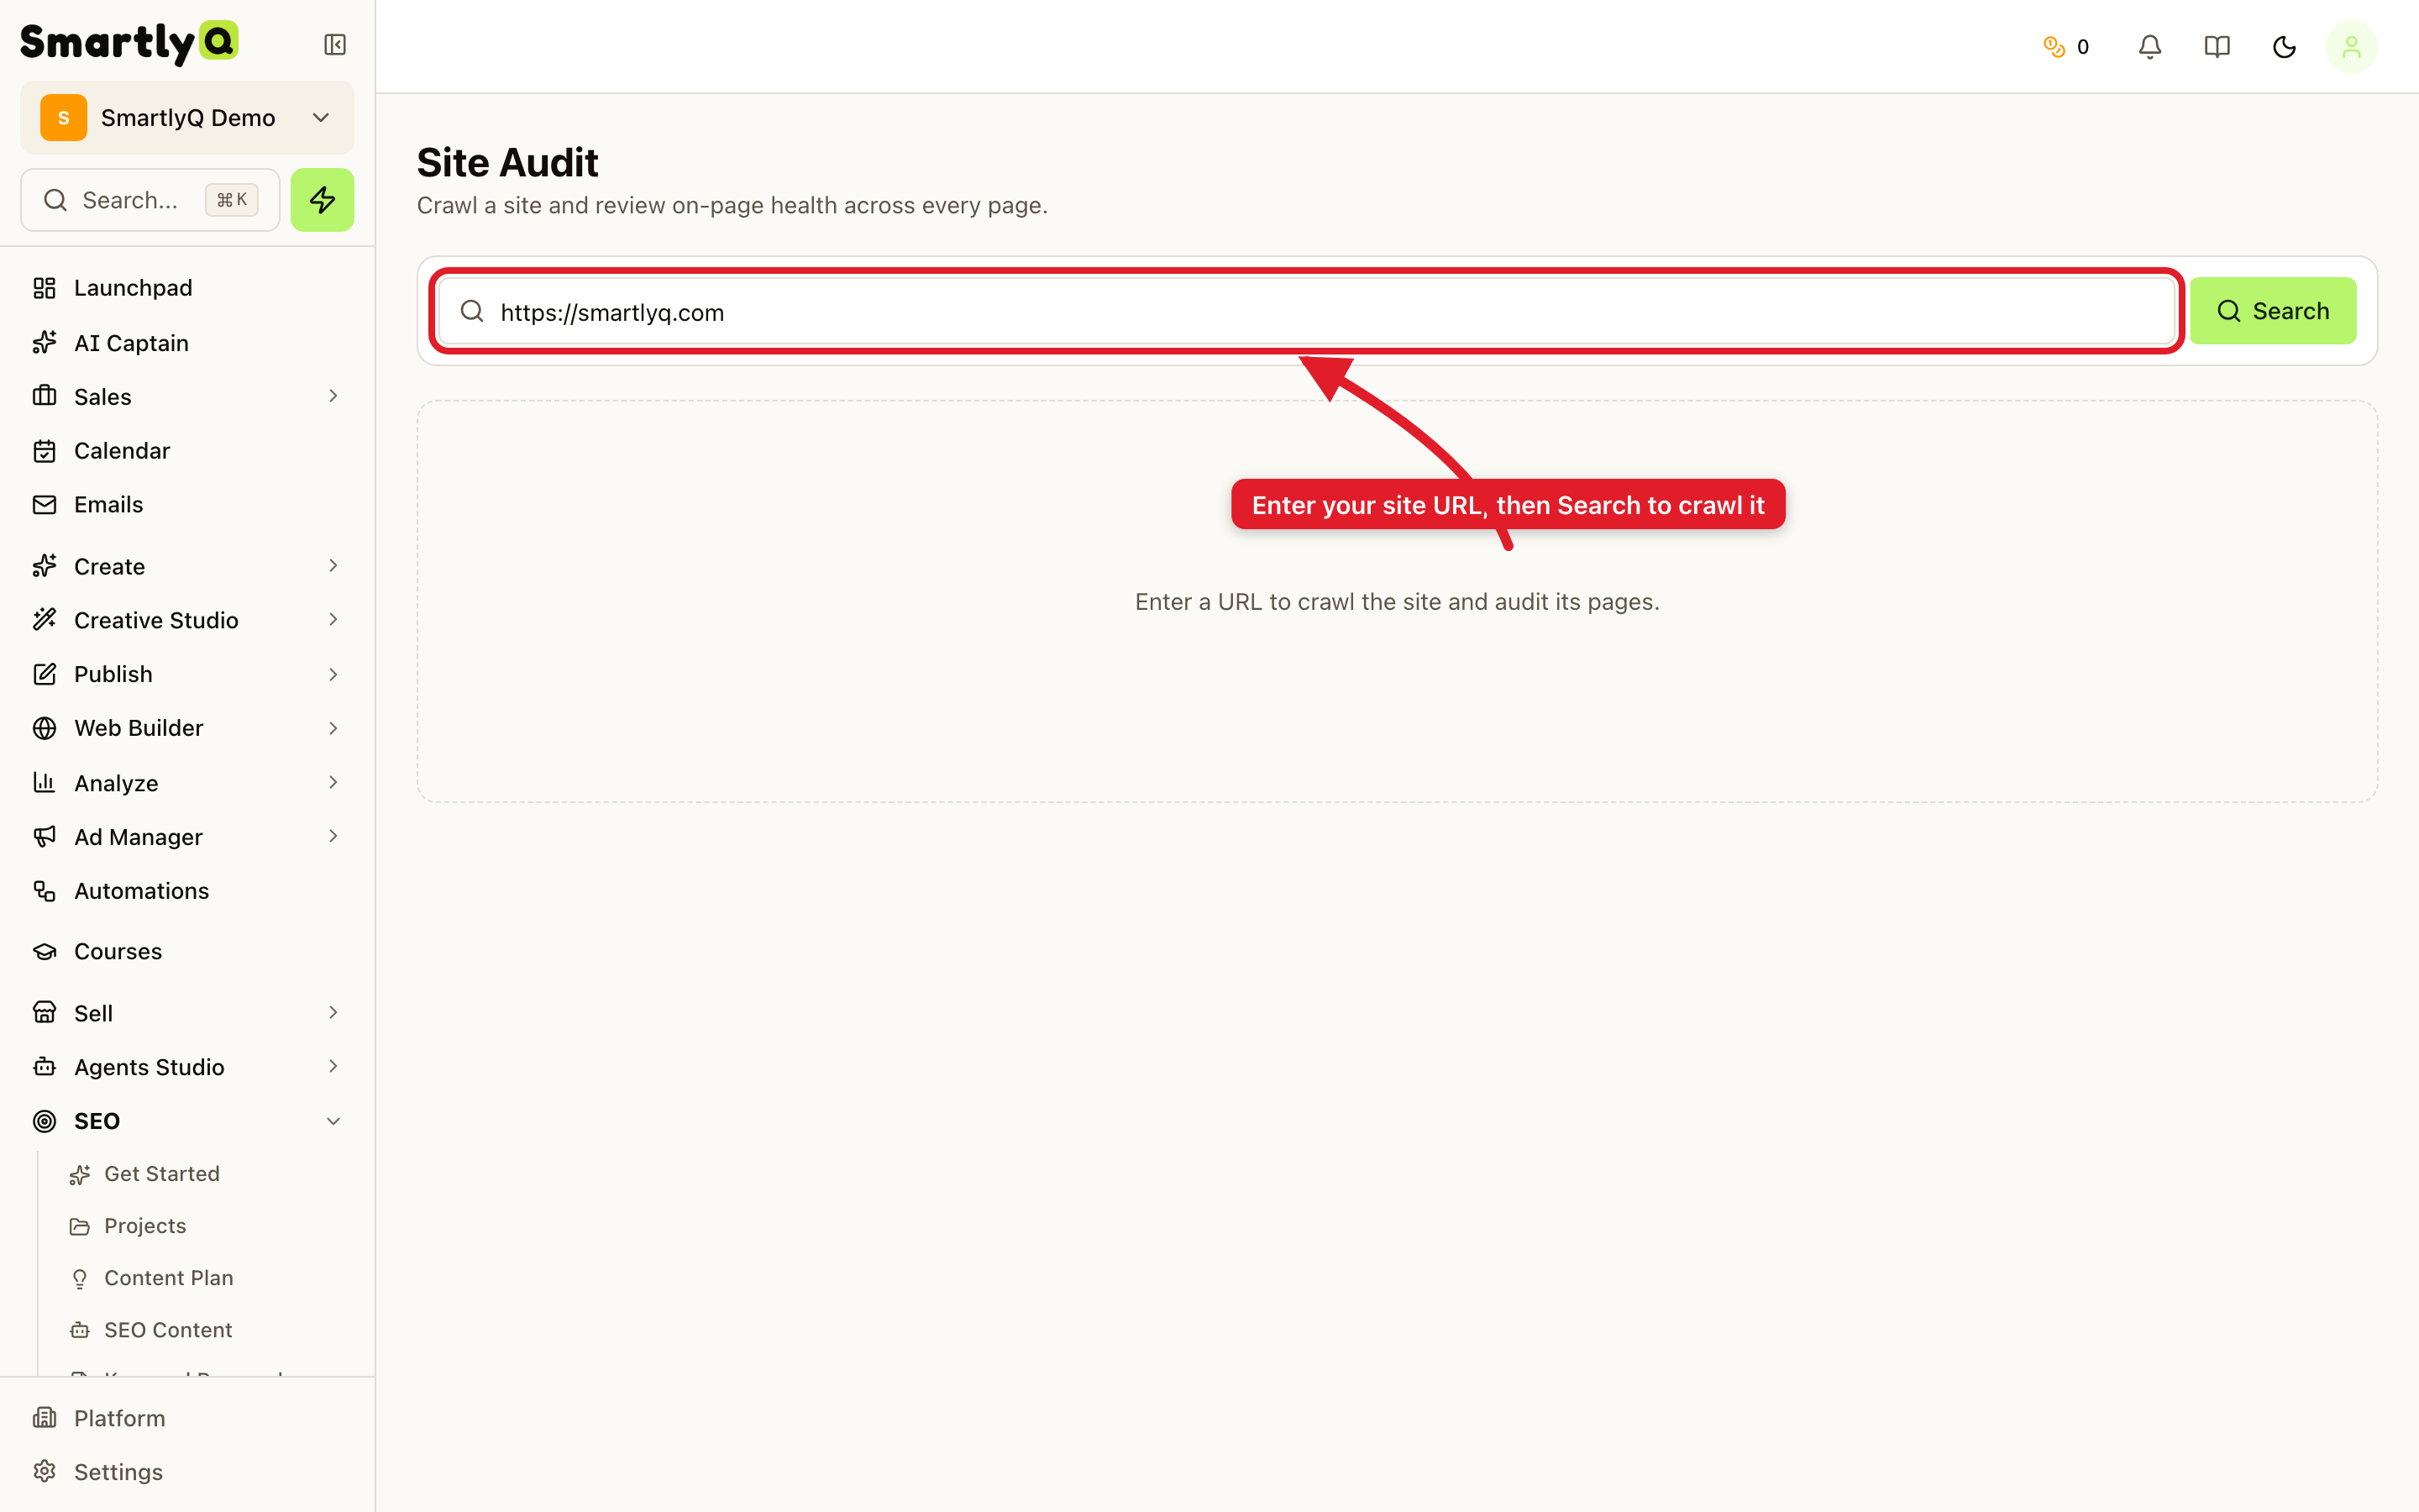This screenshot has width=2419, height=1512.
Task: Expand Creative Studio chevron
Action: [333, 620]
